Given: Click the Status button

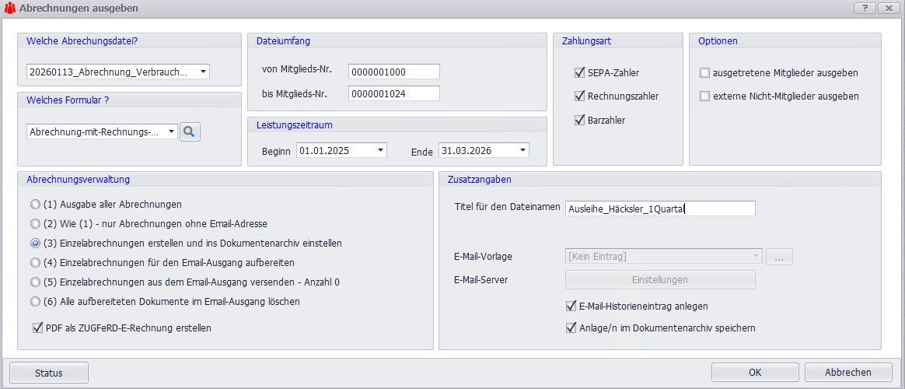Looking at the screenshot, I should pyautogui.click(x=49, y=373).
